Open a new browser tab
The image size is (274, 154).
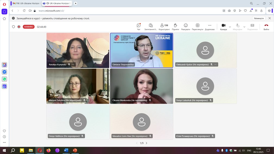click(75, 4)
